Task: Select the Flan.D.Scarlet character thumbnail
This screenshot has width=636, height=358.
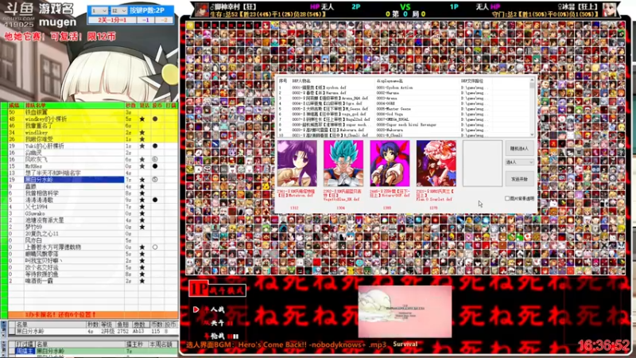Action: click(x=436, y=164)
